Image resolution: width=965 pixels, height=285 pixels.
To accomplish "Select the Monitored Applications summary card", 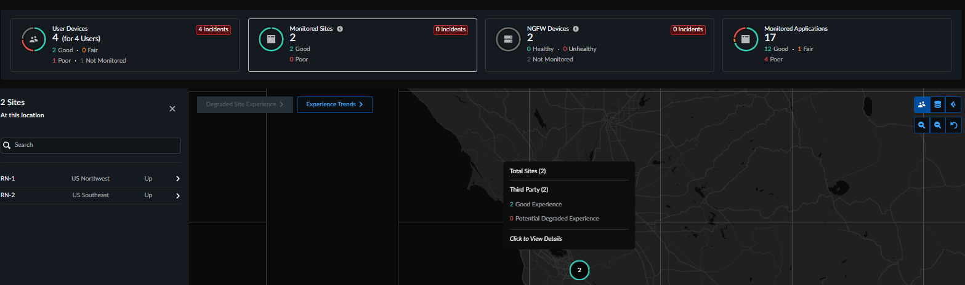I will pos(836,45).
